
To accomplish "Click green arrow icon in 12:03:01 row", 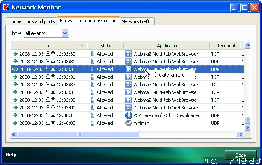I will (x=15, y=107).
